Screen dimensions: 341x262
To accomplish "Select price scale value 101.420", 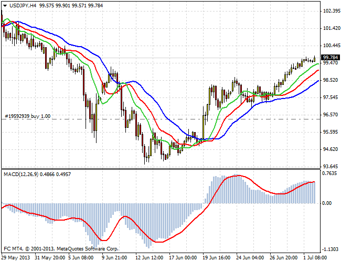I will (332, 28).
